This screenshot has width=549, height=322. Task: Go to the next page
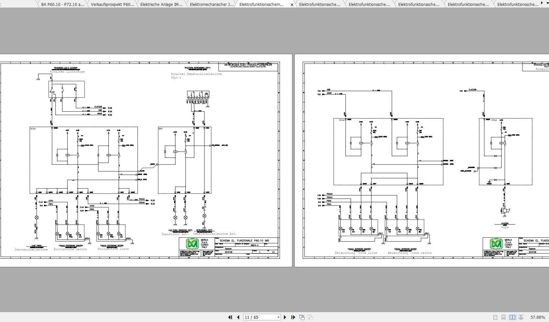(285, 317)
